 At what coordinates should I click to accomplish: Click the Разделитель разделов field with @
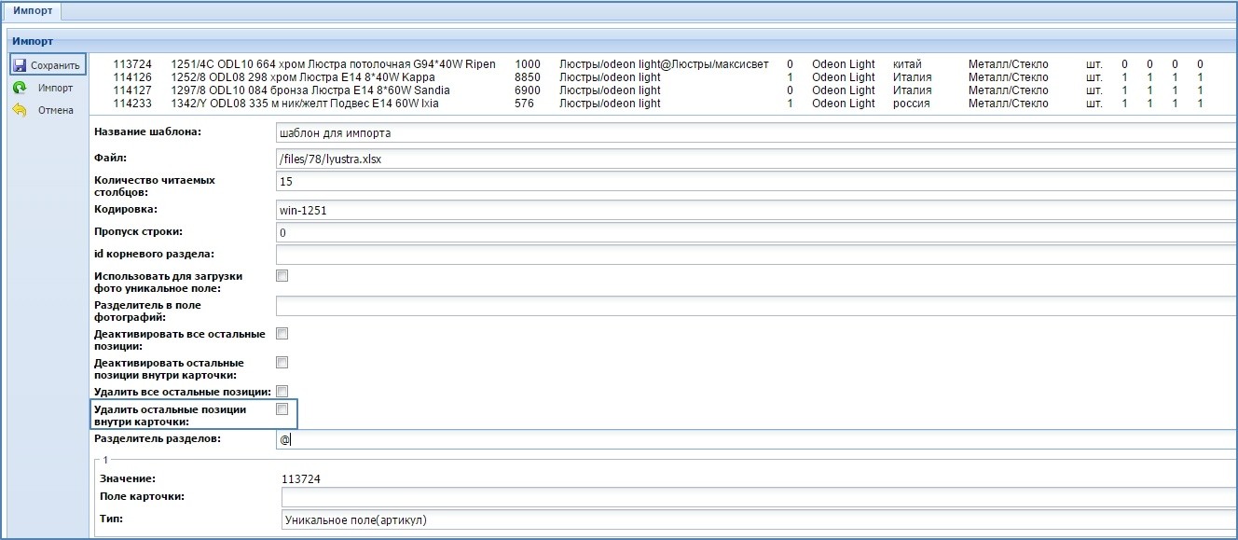coord(755,439)
